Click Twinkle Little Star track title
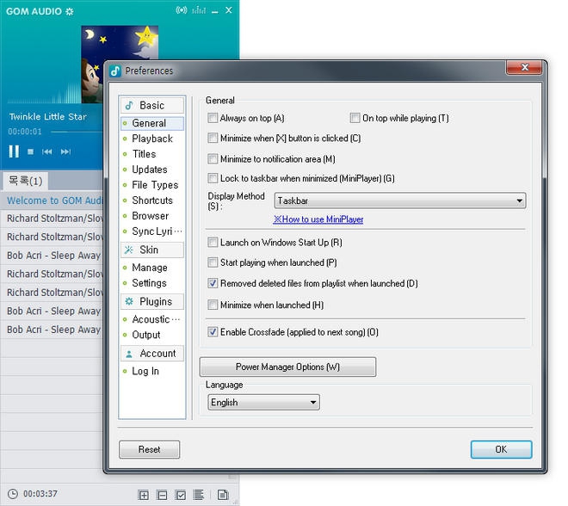568x506 pixels. 48,117
